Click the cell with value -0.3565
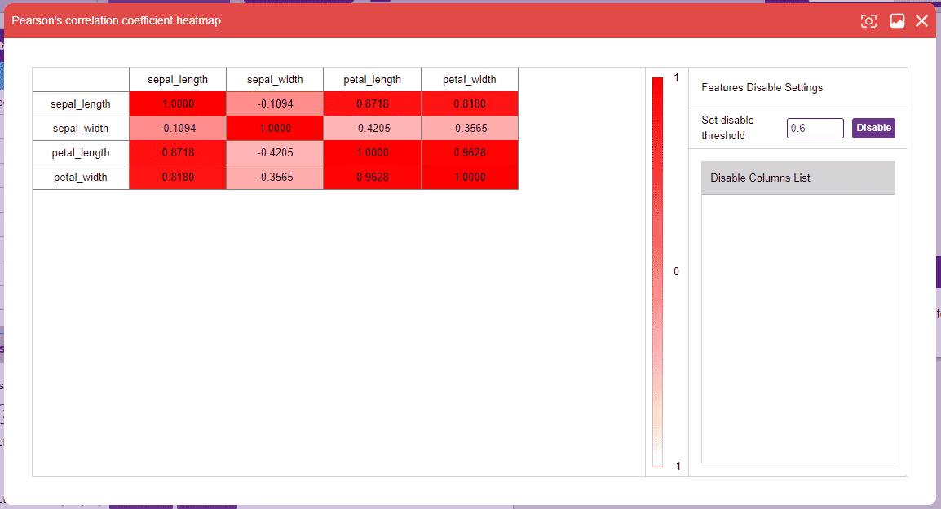This screenshot has width=941, height=509. [470, 128]
